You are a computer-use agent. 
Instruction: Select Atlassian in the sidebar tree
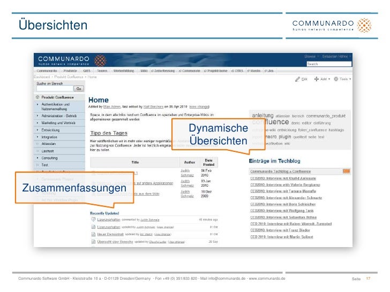tap(49, 144)
